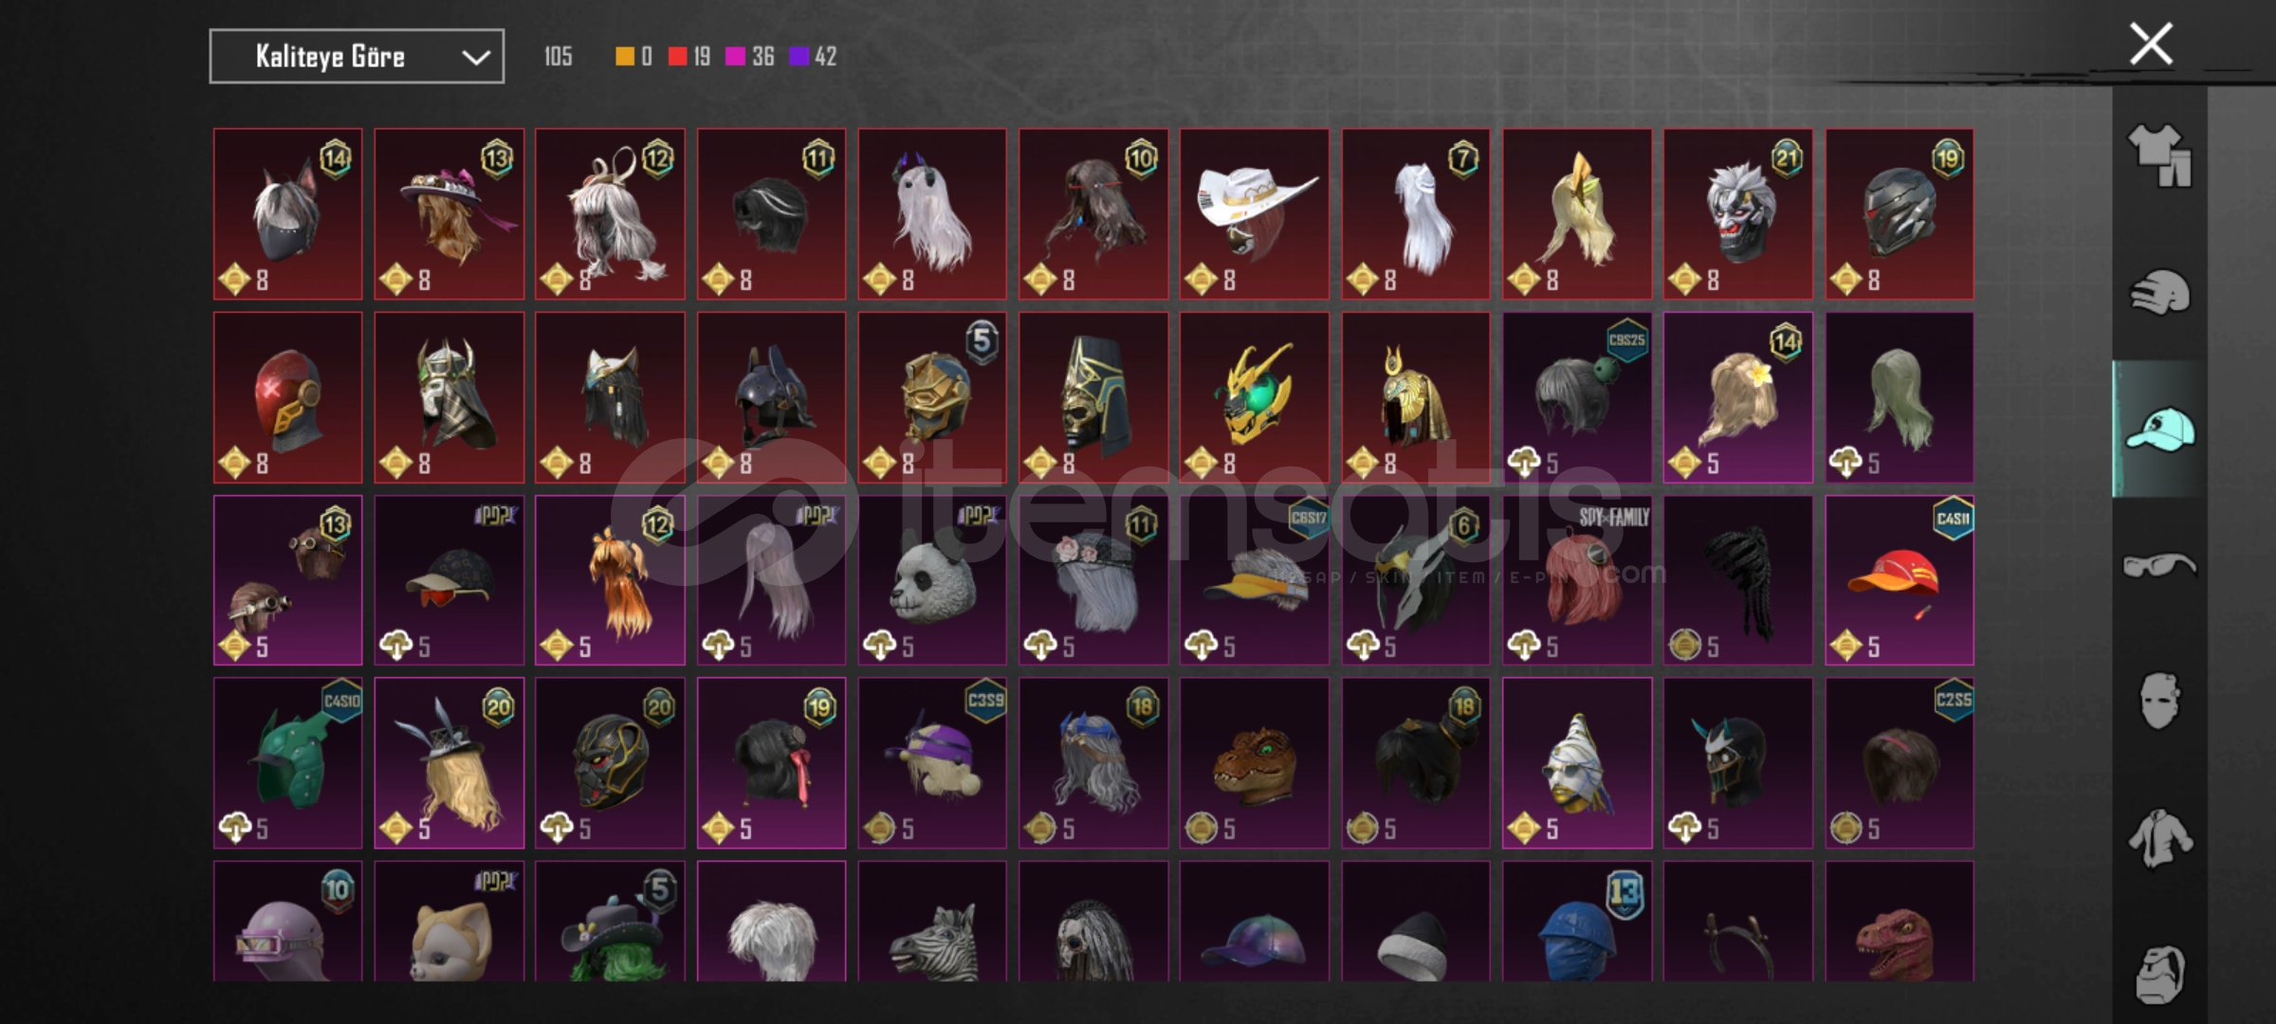This screenshot has height=1024, width=2276.
Task: Close the inventory with the X
Action: click(2151, 44)
